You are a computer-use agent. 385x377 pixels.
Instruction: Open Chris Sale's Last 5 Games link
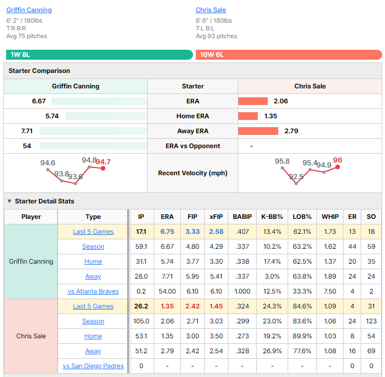click(x=93, y=306)
